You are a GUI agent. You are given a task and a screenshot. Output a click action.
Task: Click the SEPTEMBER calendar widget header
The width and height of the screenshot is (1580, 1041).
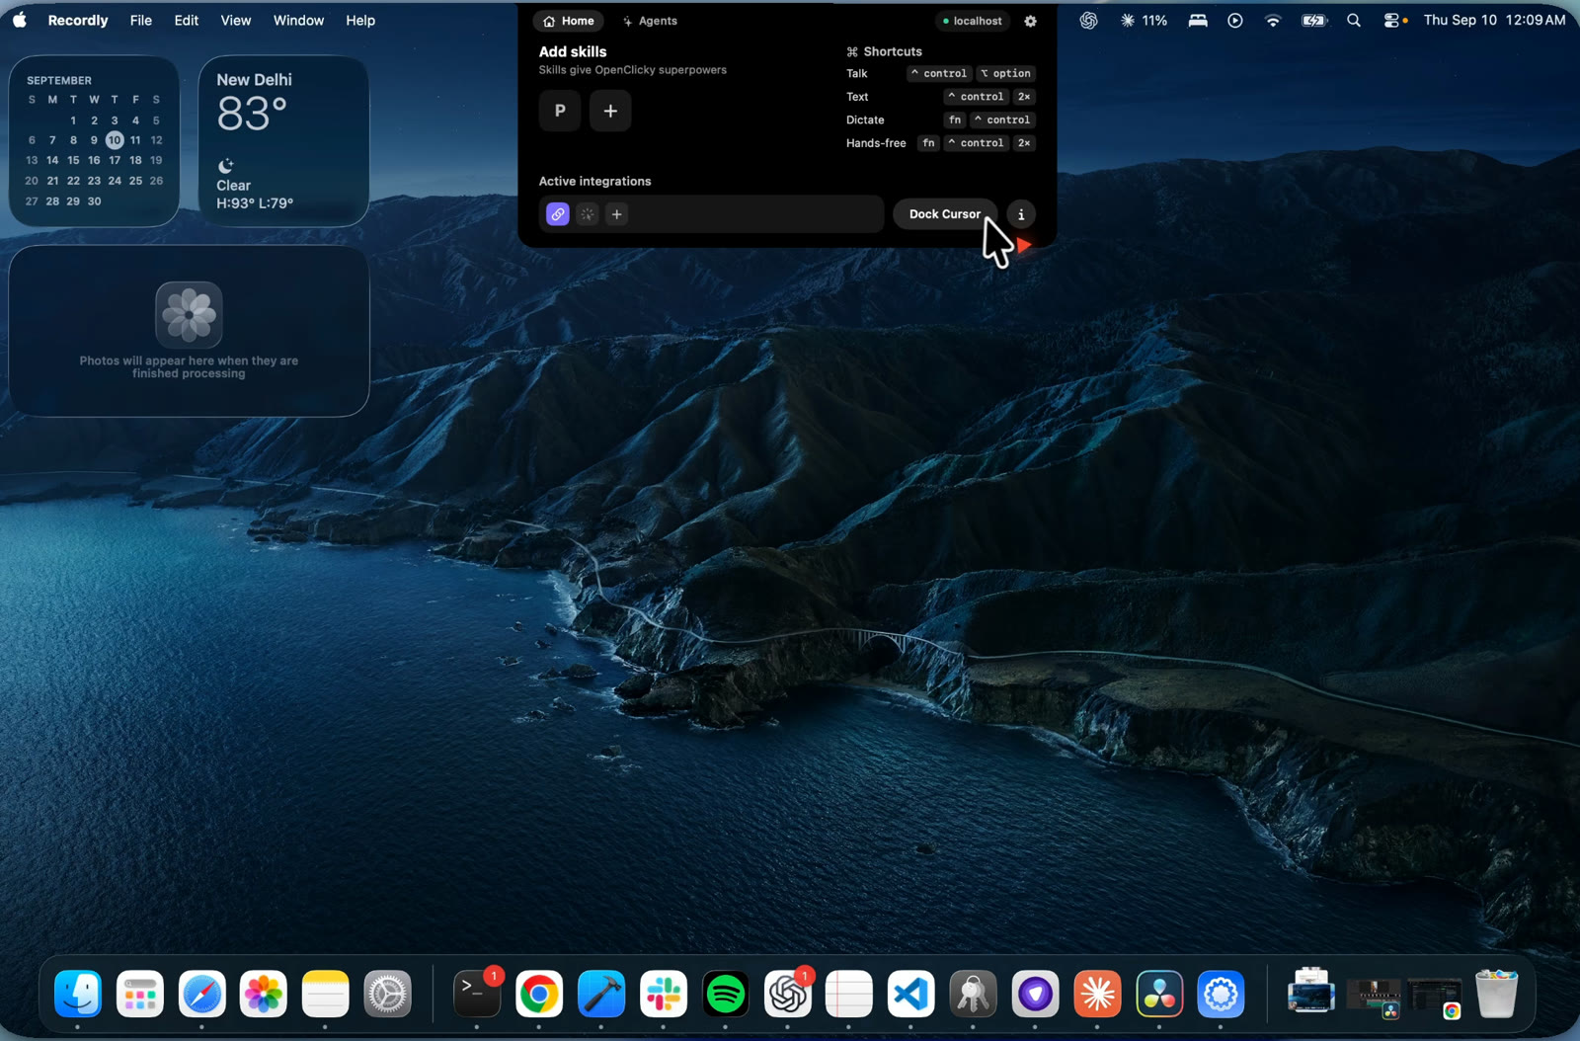[59, 80]
